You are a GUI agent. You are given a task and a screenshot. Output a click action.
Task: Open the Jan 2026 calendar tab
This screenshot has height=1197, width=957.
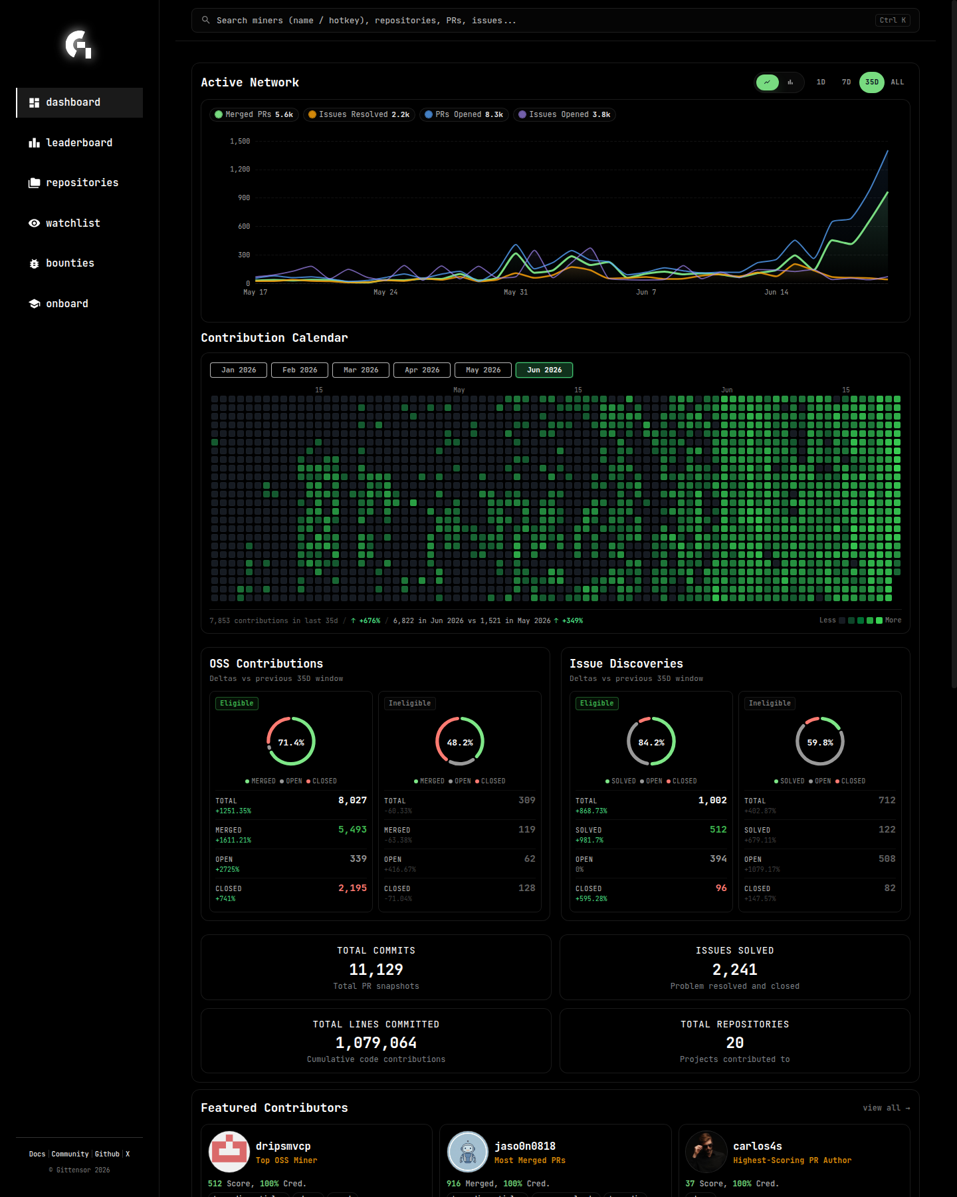pyautogui.click(x=239, y=370)
